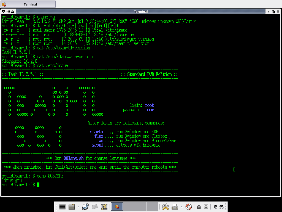Launch the web browser globe icon
This screenshot has width=282, height=212.
[85, 207]
